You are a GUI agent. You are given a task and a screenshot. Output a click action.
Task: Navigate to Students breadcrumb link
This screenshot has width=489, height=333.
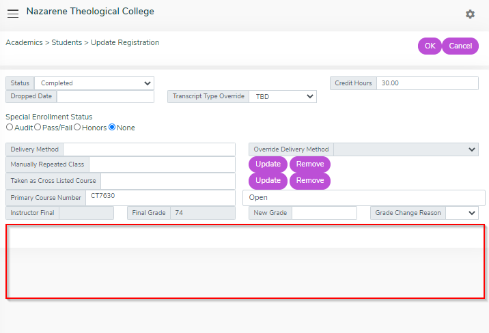click(67, 42)
